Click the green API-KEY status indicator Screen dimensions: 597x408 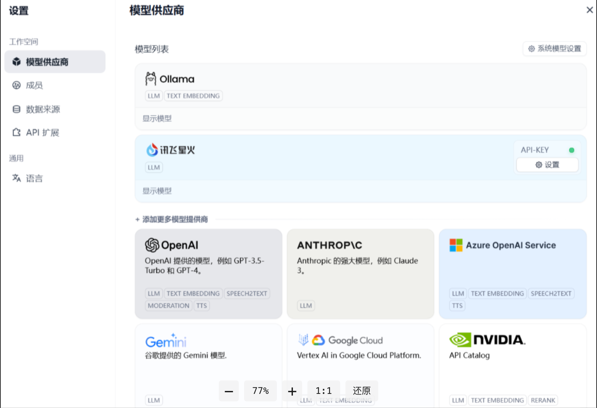pos(572,150)
